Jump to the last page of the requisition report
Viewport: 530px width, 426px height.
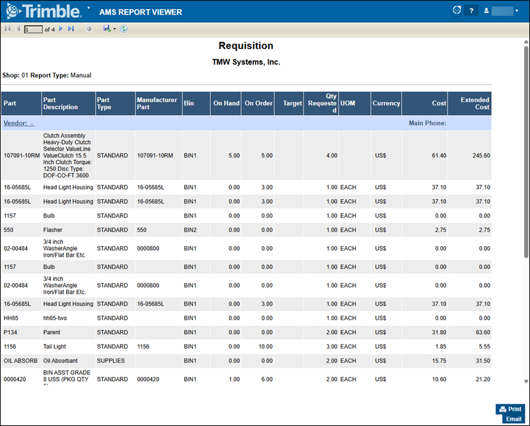coord(71,28)
